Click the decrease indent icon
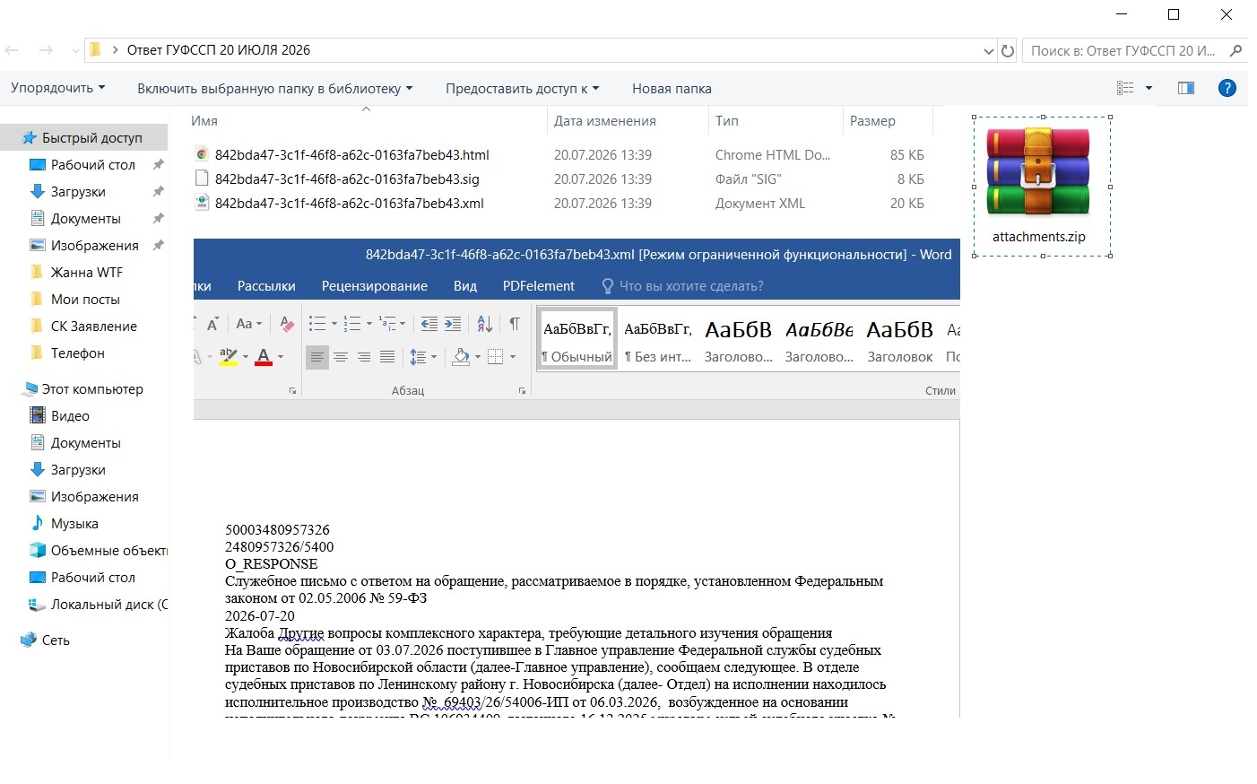Screen dimensions: 1257x784 tap(429, 324)
